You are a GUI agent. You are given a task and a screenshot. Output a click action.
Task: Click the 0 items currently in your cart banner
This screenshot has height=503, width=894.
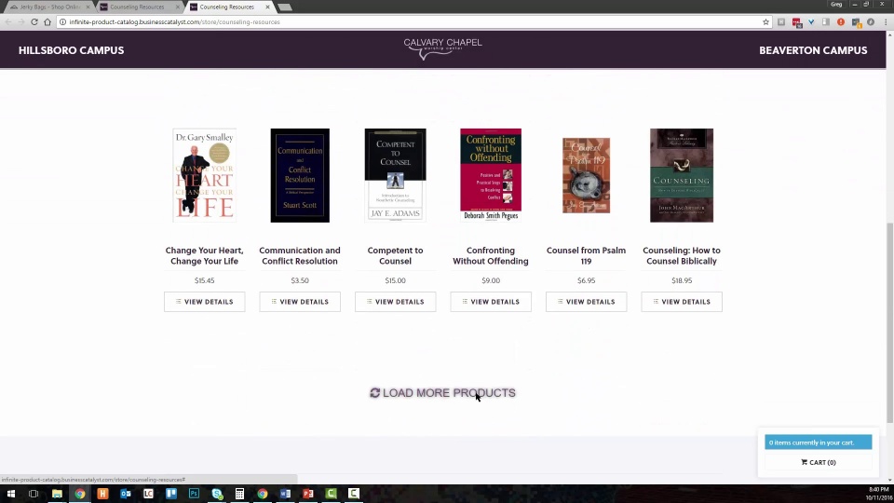coord(819,442)
